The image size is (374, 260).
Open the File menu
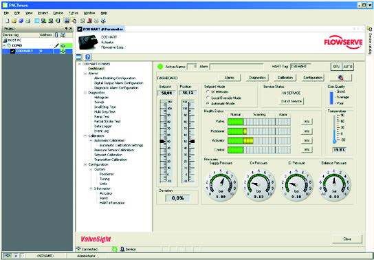click(6, 13)
